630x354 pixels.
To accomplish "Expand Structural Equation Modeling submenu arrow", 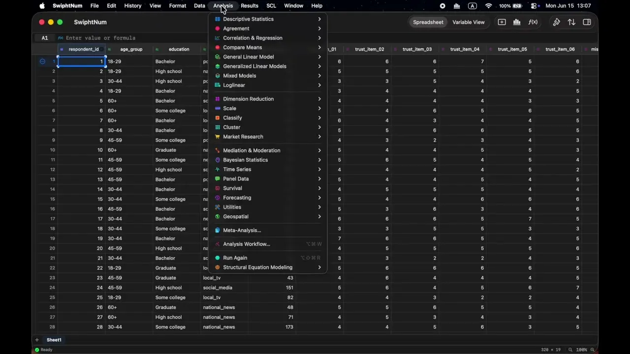I will click(319, 267).
